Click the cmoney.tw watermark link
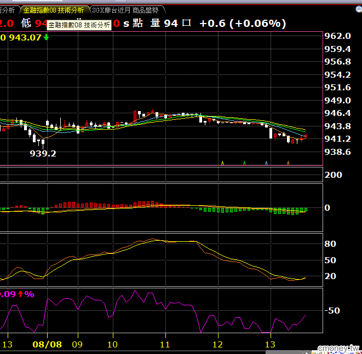362x354 pixels. pos(338,348)
